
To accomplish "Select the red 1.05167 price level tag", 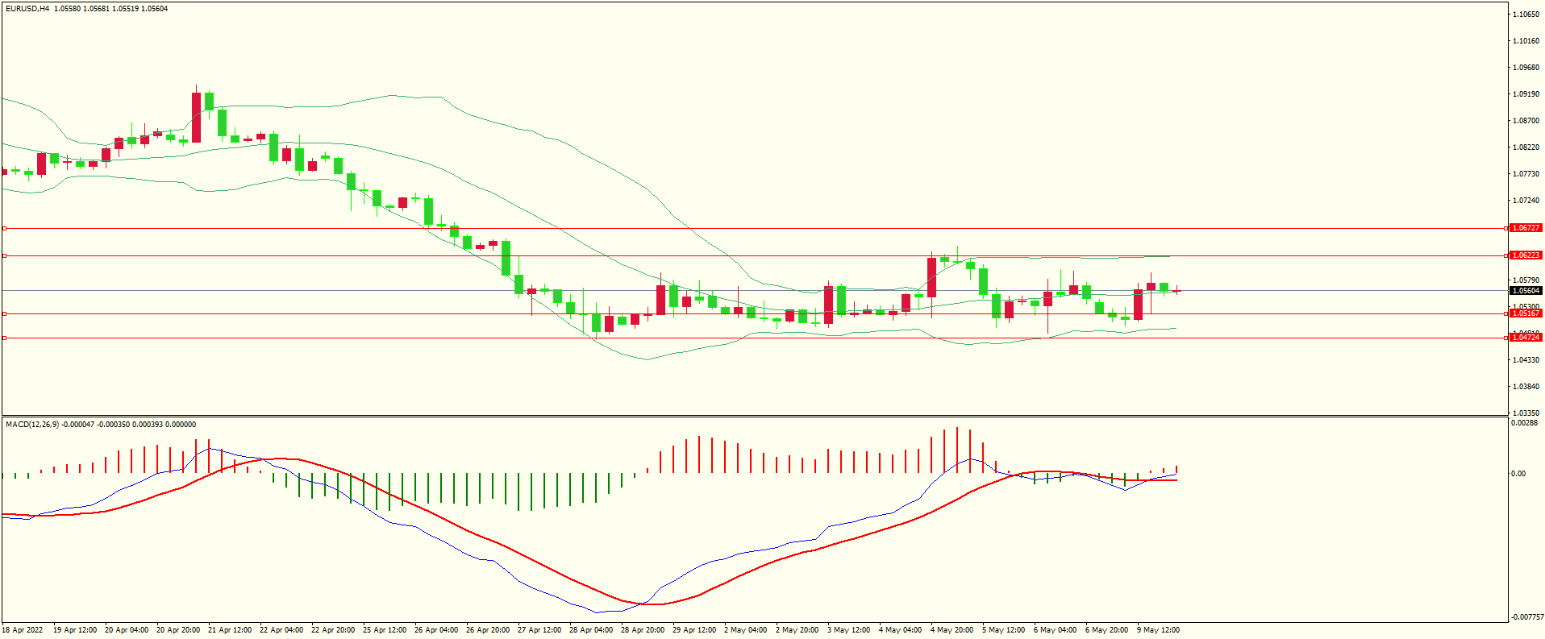I will pyautogui.click(x=1526, y=313).
